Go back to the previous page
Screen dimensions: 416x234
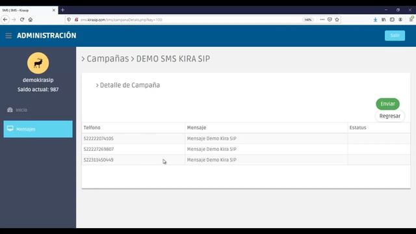click(5, 19)
